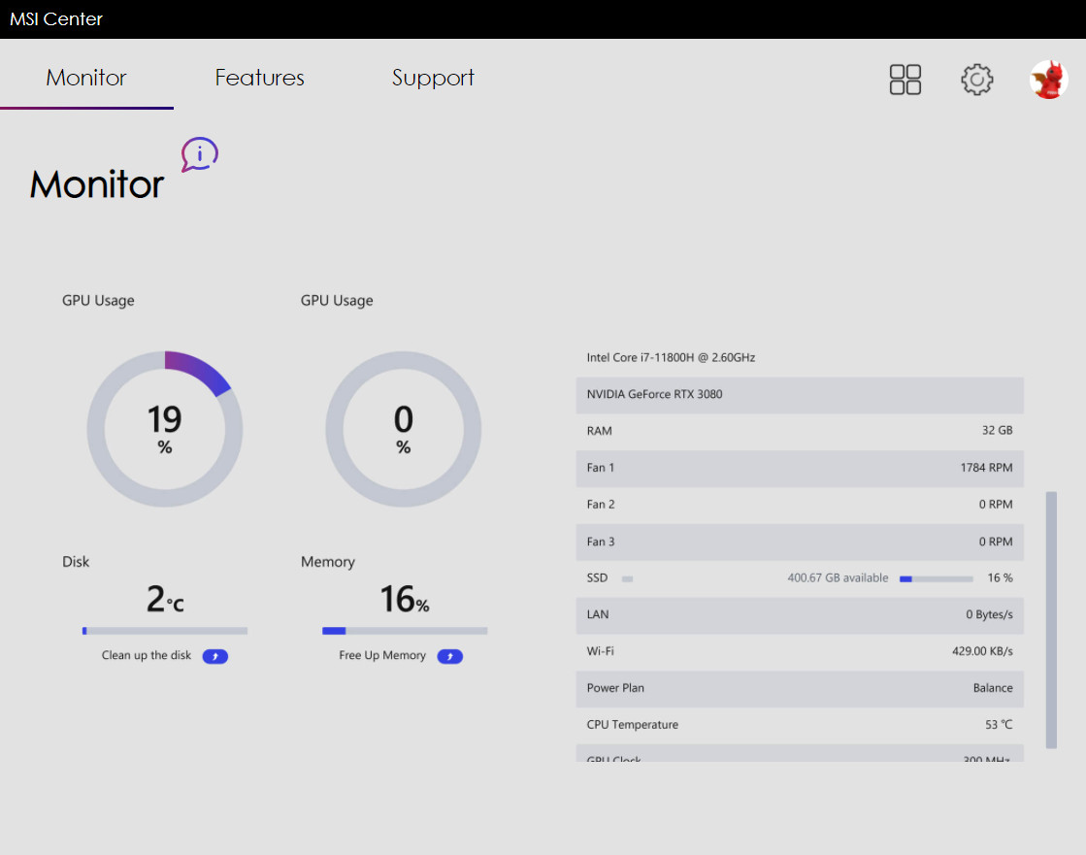The image size is (1086, 855).
Task: Select the Fan 2 row
Action: coord(800,505)
